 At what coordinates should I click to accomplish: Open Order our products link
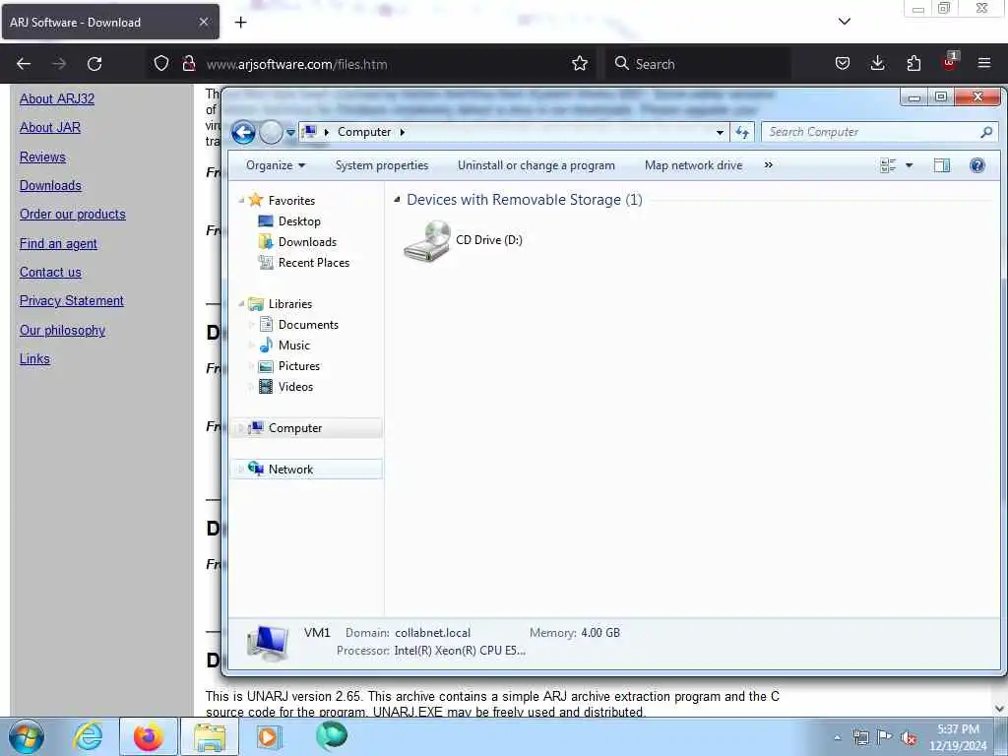(x=73, y=214)
